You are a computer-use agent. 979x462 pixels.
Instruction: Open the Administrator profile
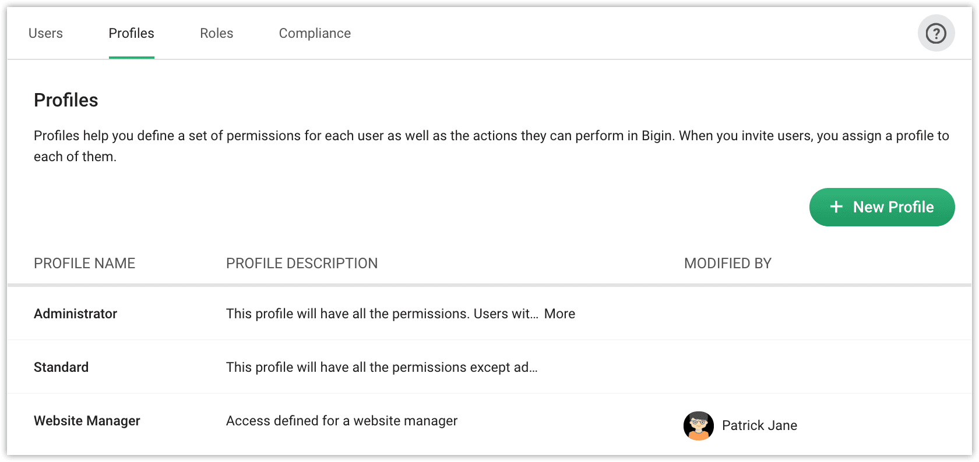(x=75, y=314)
